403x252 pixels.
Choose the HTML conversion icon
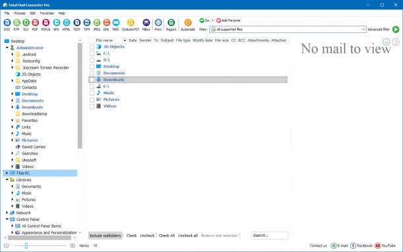[67, 22]
